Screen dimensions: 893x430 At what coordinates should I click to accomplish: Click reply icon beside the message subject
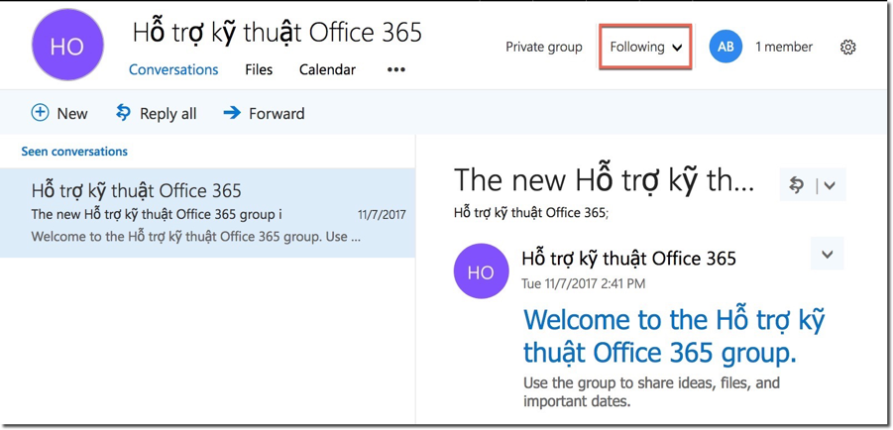click(797, 184)
